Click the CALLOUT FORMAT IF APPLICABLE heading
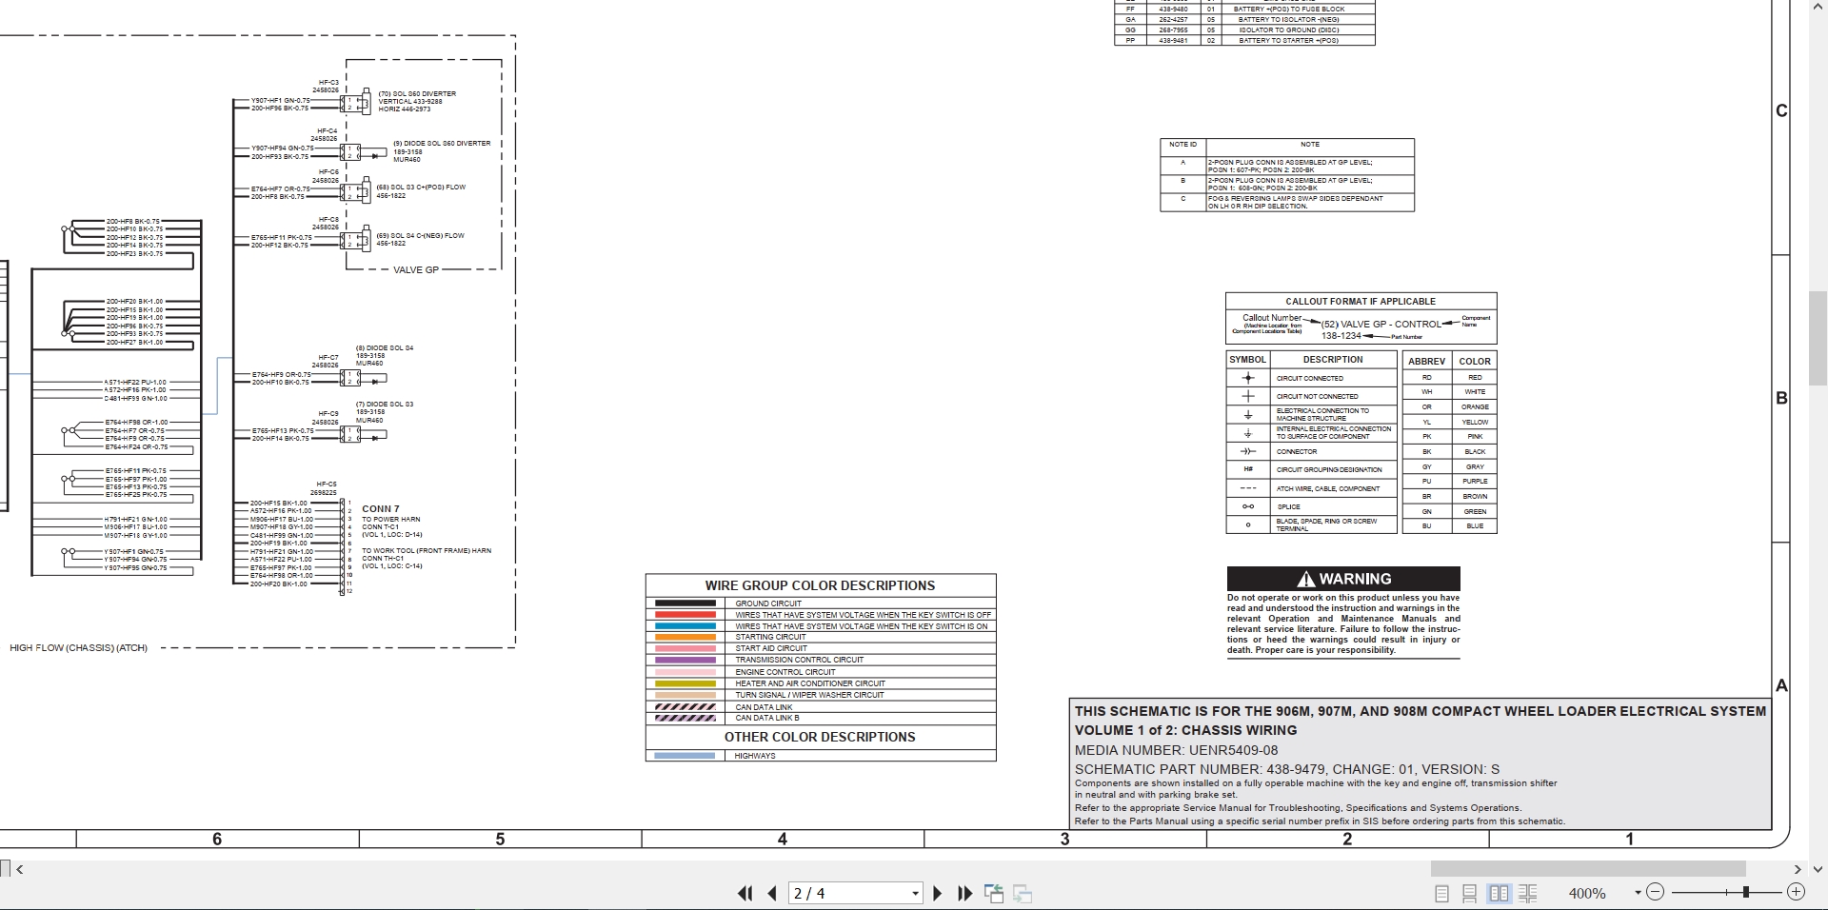1828x910 pixels. 1361,301
